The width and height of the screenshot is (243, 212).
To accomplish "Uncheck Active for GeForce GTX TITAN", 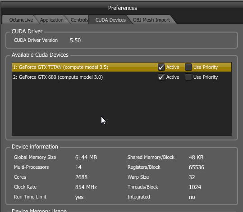I will tap(161, 67).
